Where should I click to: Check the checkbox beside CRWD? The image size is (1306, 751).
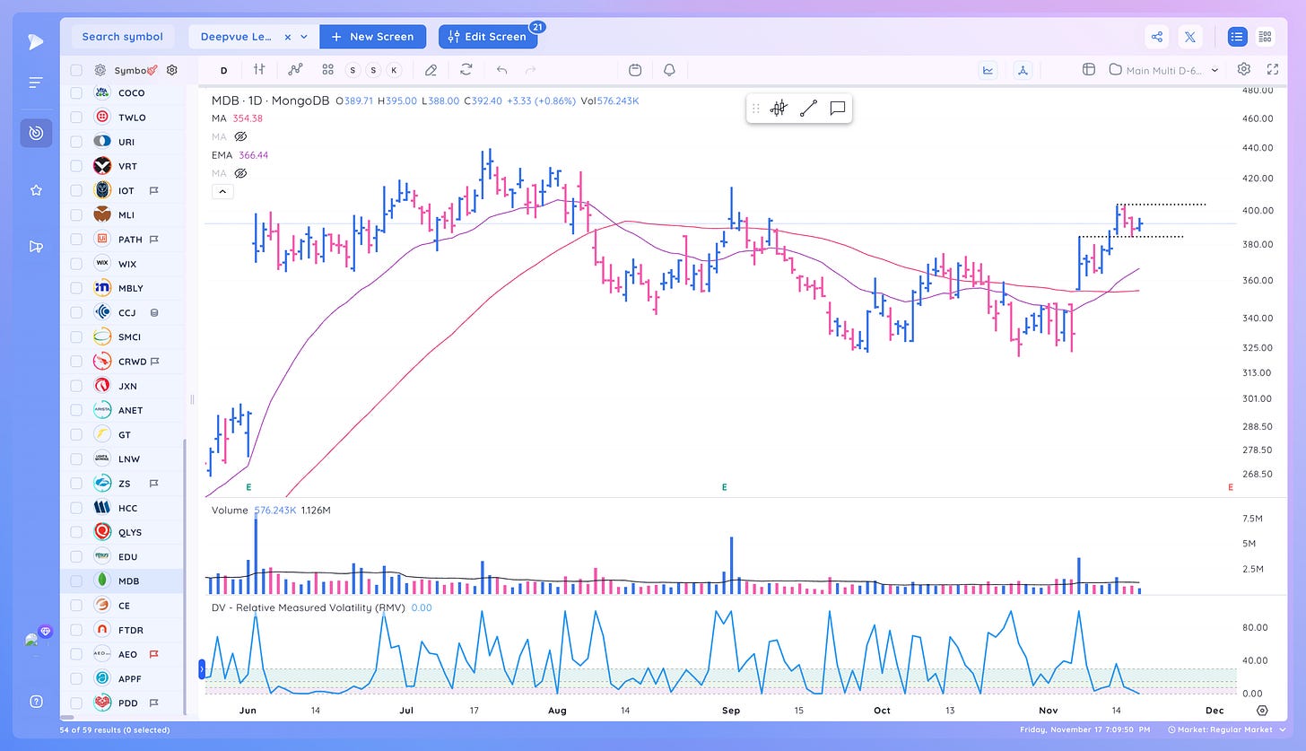(76, 362)
